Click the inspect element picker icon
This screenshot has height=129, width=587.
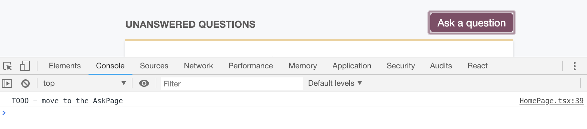(7, 66)
